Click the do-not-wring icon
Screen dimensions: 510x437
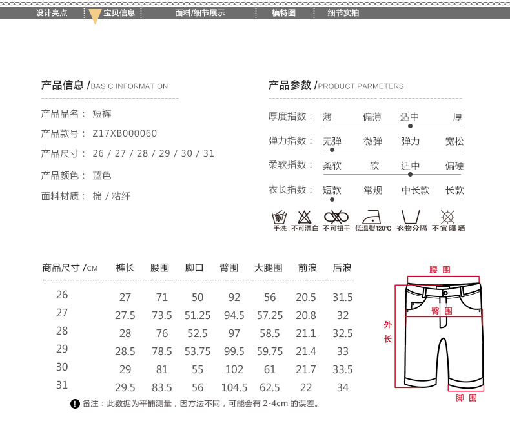(336, 217)
